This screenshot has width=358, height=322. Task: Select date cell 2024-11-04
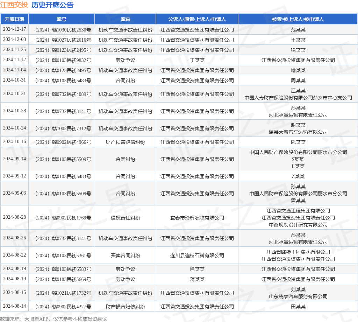coord(14,70)
